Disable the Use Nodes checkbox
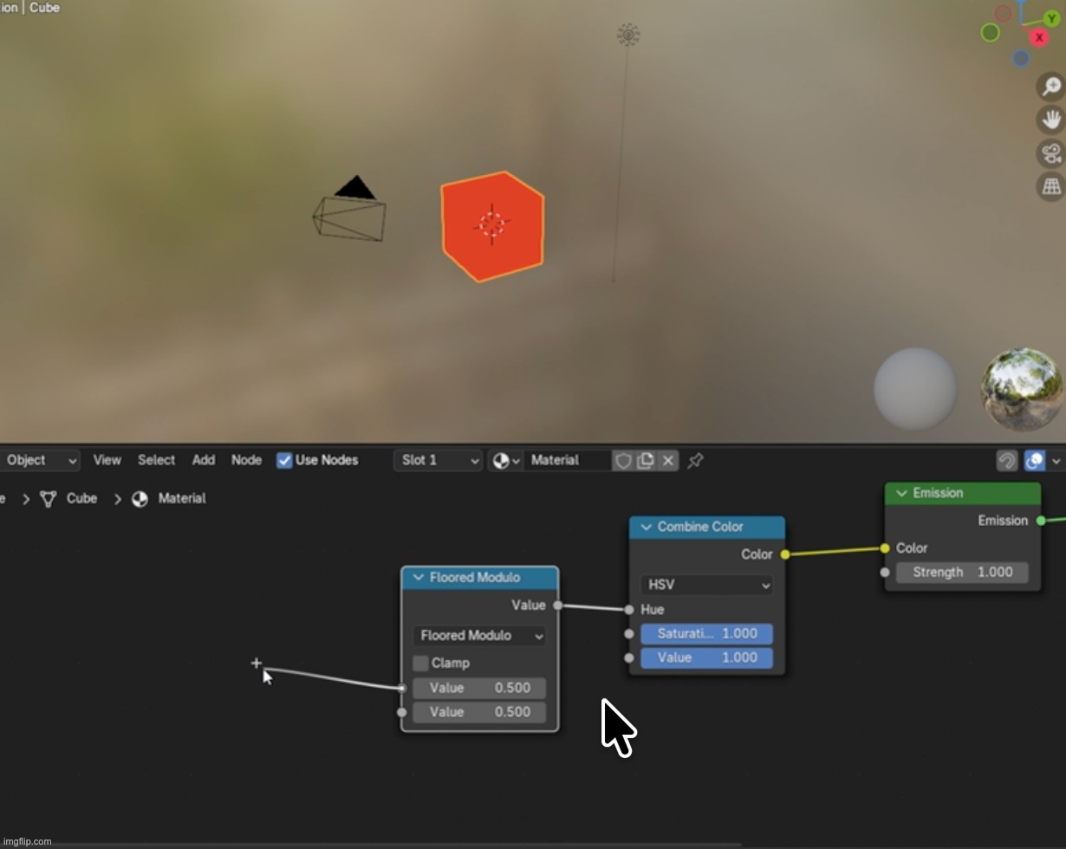1066x849 pixels. pyautogui.click(x=284, y=461)
